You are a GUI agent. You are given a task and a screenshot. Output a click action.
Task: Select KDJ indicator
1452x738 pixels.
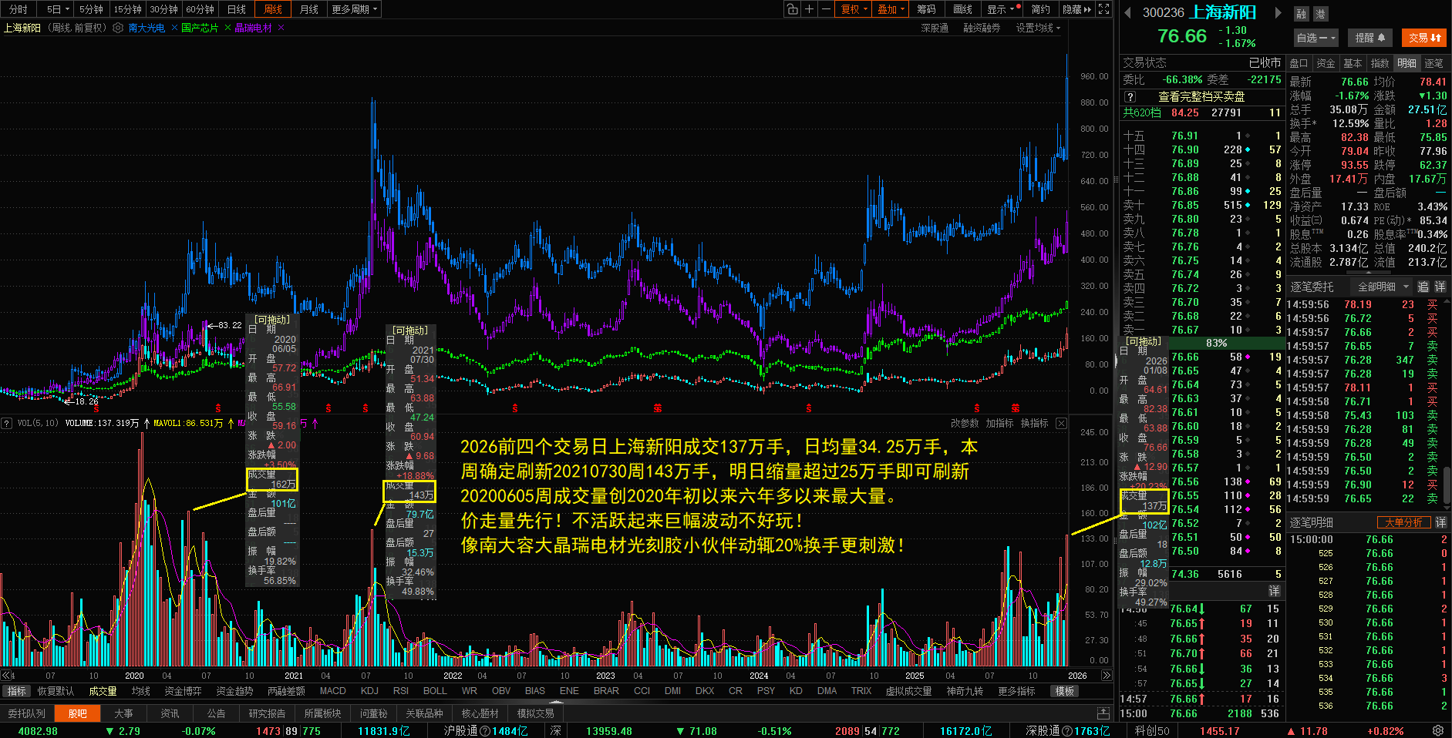coord(369,691)
